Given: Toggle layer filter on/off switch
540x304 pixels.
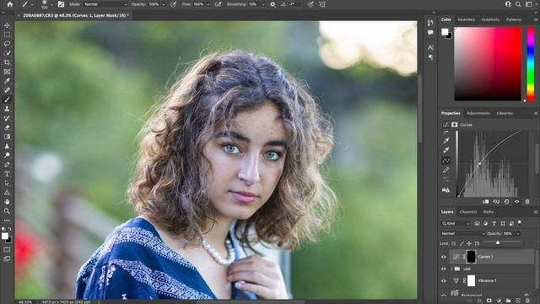Looking at the screenshot, I should pyautogui.click(x=520, y=223).
